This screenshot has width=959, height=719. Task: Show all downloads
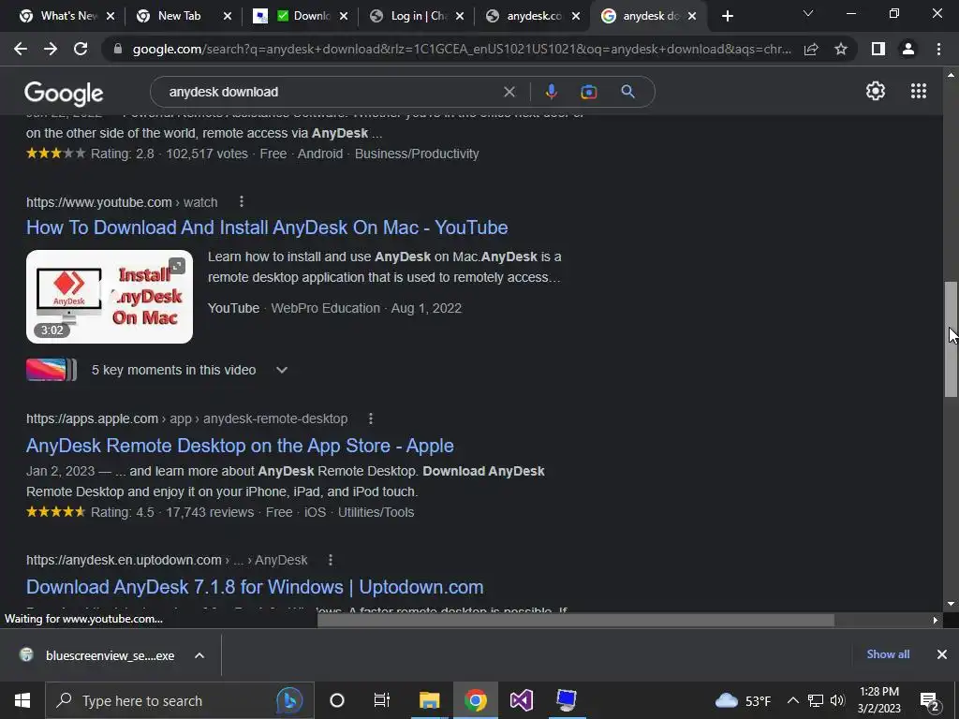pos(888,654)
